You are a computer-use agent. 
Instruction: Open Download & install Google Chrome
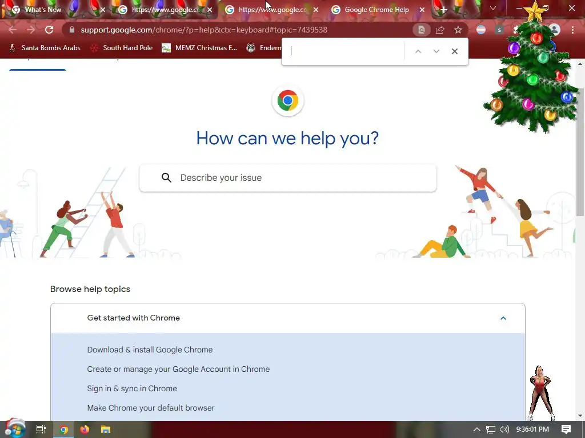tap(150, 350)
